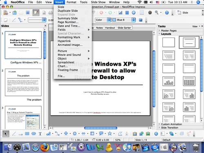Toggle the Shadow icon next to Blue 8
This screenshot has width=204, height=153.
pos(141,20)
